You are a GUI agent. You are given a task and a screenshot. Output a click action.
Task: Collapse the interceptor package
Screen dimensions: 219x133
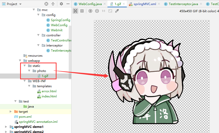tap(38, 45)
